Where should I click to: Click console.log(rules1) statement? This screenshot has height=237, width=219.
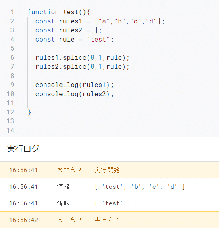(75, 85)
